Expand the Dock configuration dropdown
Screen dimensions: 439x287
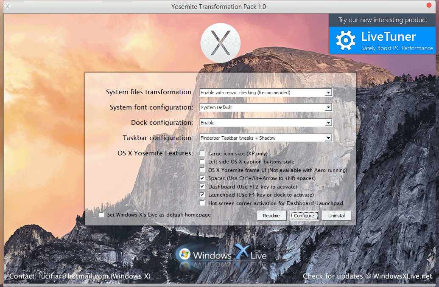(266, 122)
